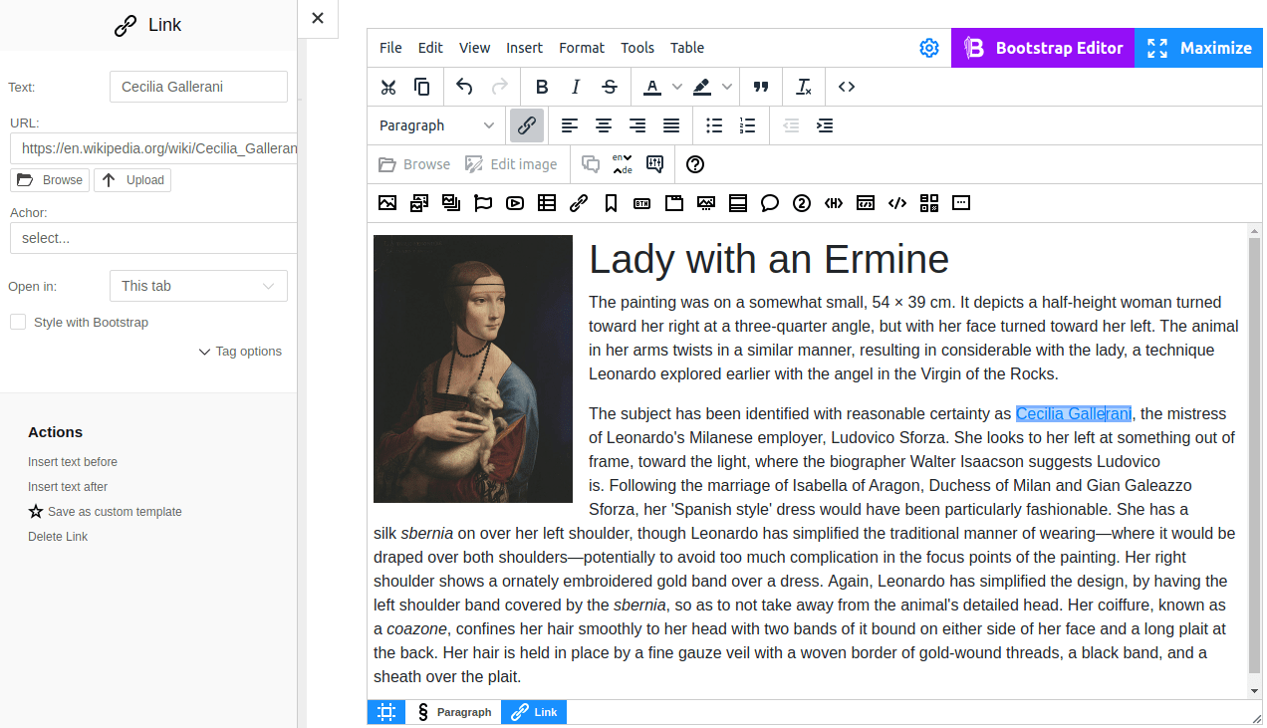
Task: Open the Format menu
Action: click(x=581, y=48)
